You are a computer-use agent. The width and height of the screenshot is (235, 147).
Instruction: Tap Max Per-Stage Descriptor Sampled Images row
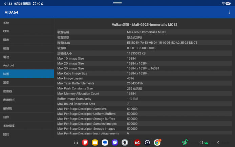tap(144, 124)
